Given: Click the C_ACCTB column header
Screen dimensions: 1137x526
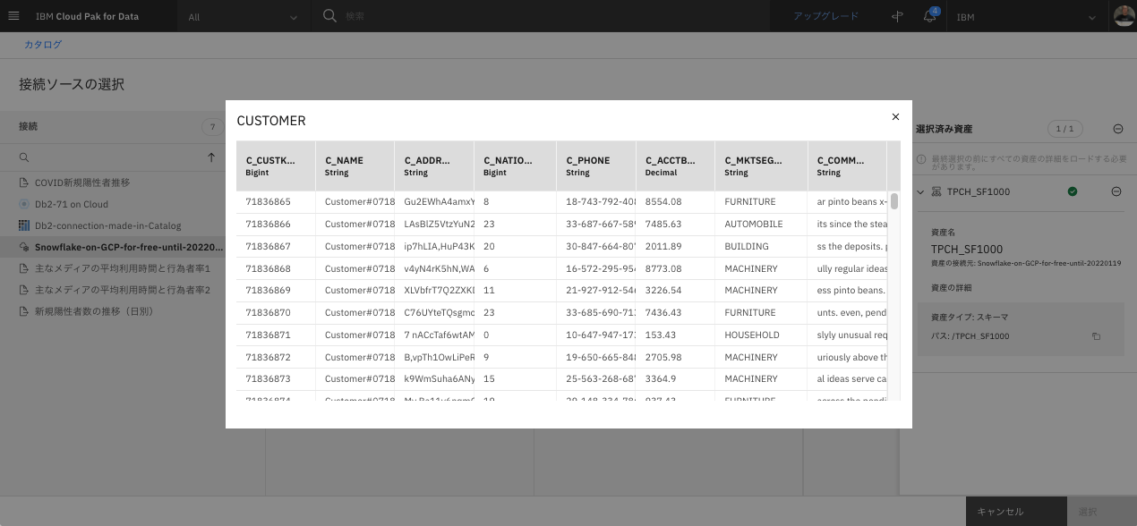Looking at the screenshot, I should tap(676, 166).
